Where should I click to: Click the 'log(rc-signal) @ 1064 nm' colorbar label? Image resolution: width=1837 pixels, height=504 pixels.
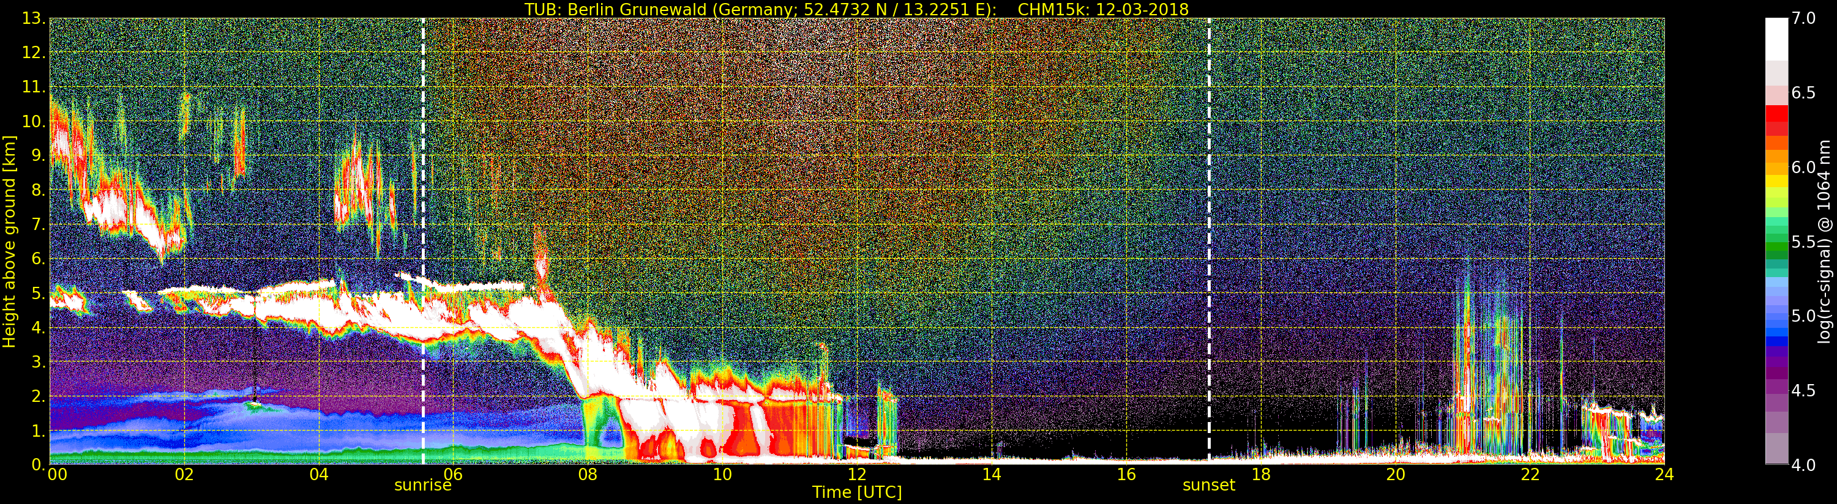[1824, 241]
